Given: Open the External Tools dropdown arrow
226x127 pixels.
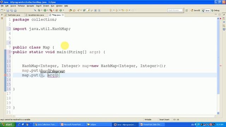Looking at the screenshot, I should tap(54, 10).
